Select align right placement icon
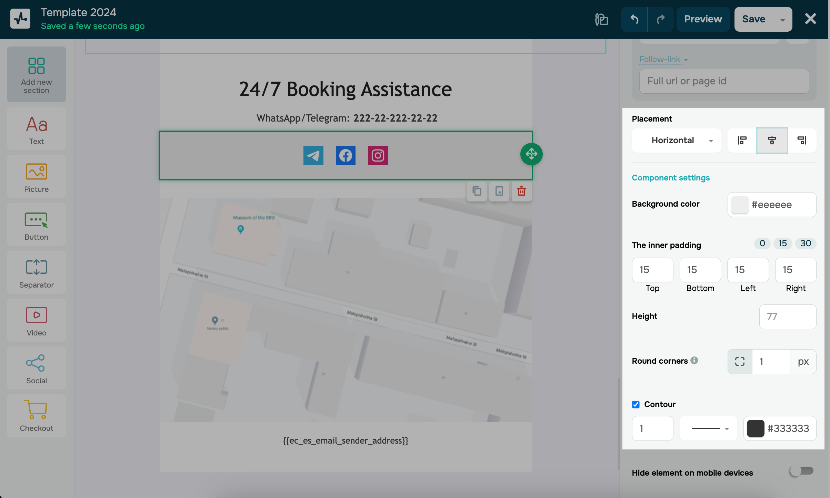The height and width of the screenshot is (498, 830). [802, 140]
